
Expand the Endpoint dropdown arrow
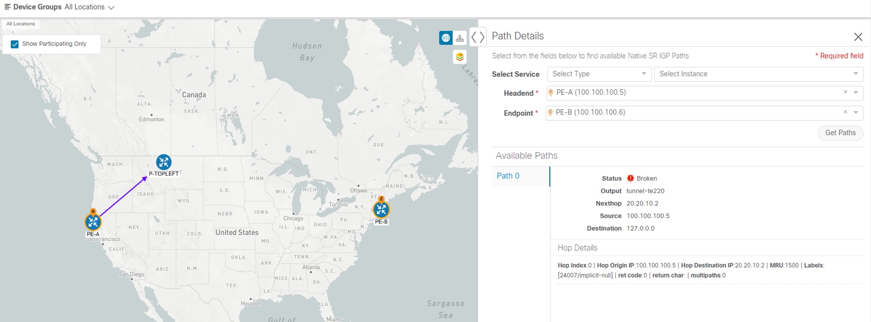(856, 113)
